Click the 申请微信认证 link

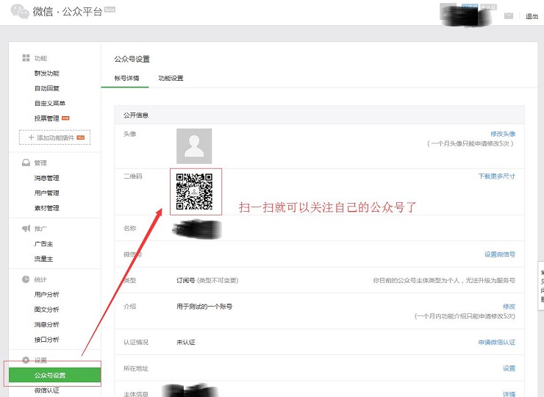point(497,343)
